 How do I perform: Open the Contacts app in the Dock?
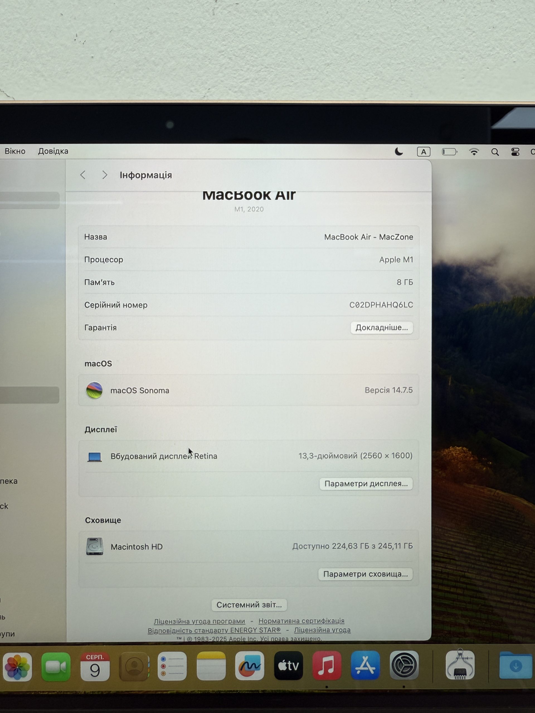point(134,667)
